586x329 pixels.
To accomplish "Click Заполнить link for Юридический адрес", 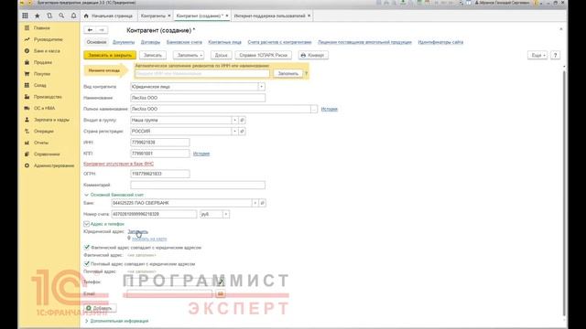I will point(137,231).
